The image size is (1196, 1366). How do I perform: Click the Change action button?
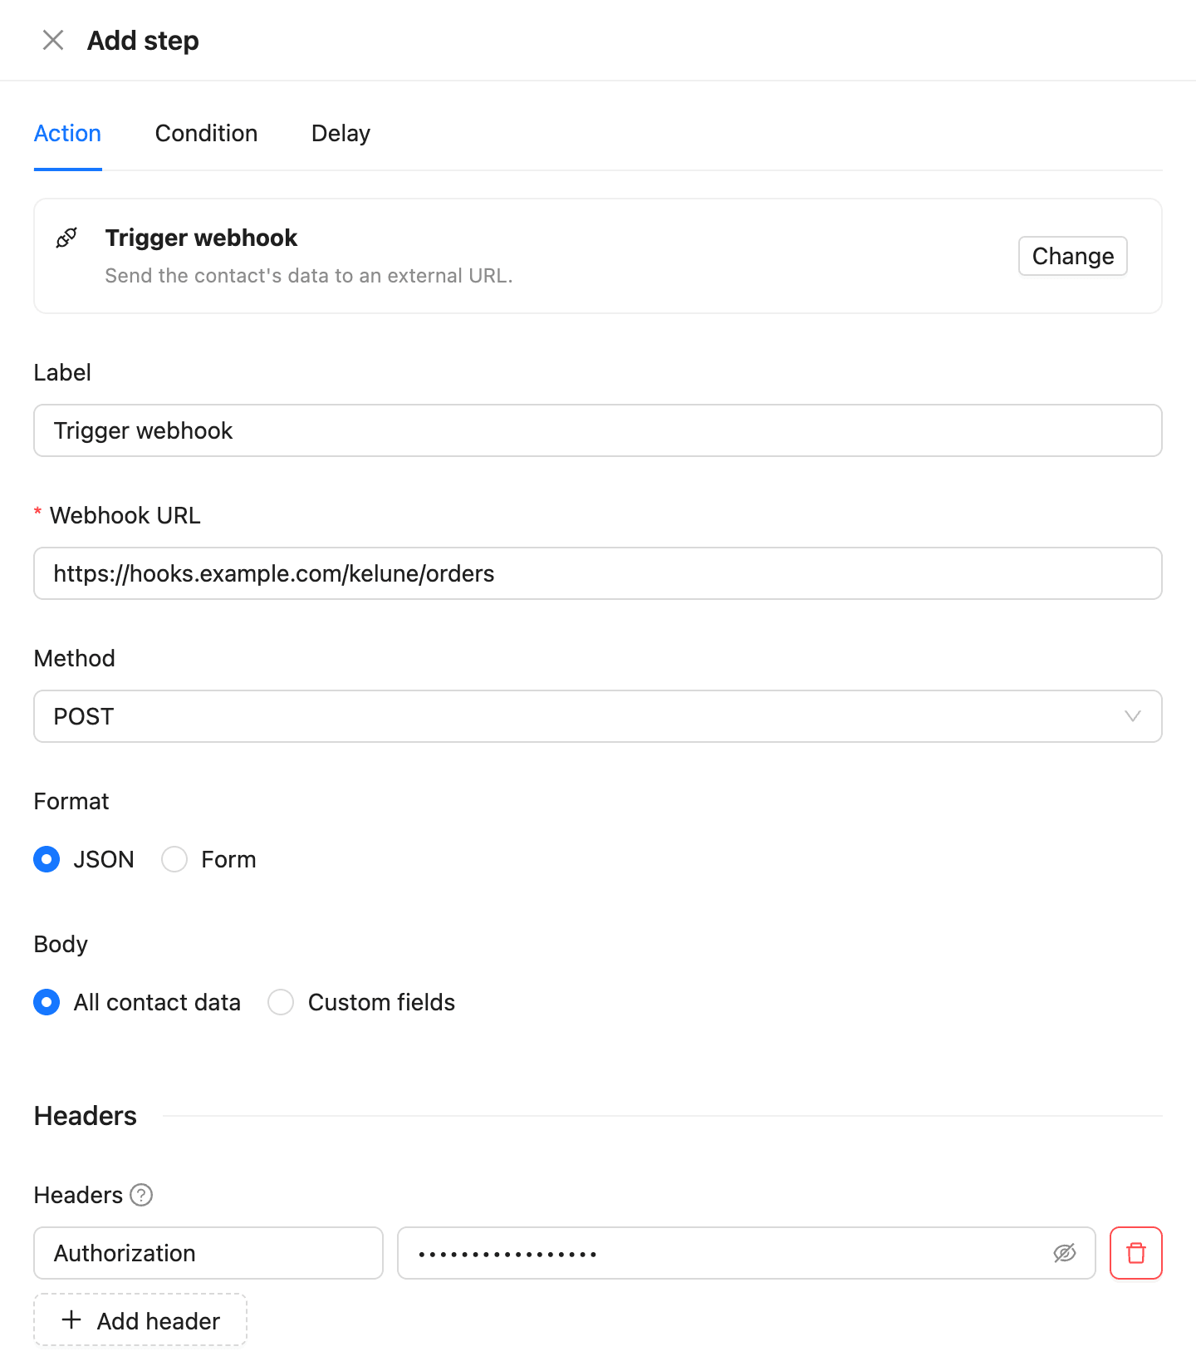[1073, 256]
